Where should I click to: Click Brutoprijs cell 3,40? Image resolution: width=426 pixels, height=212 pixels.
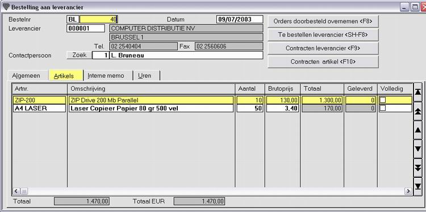click(x=282, y=108)
